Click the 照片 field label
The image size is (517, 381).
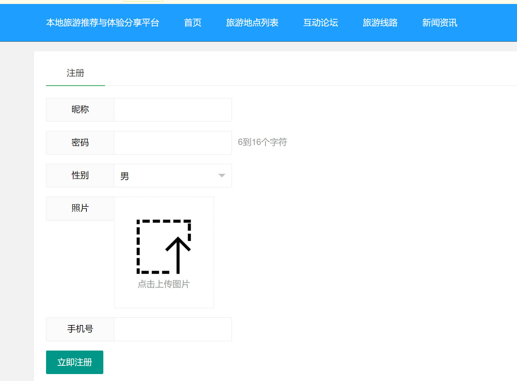(80, 208)
